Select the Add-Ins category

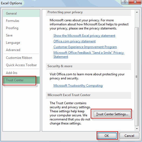pos(21,73)
